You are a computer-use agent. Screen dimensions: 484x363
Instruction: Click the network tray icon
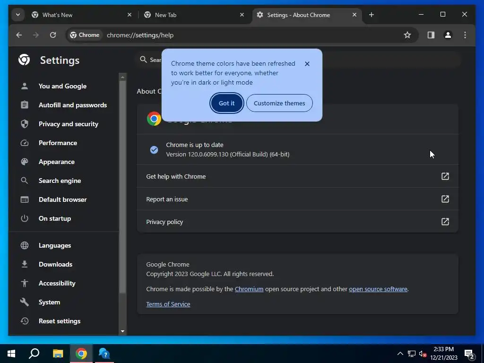point(412,354)
